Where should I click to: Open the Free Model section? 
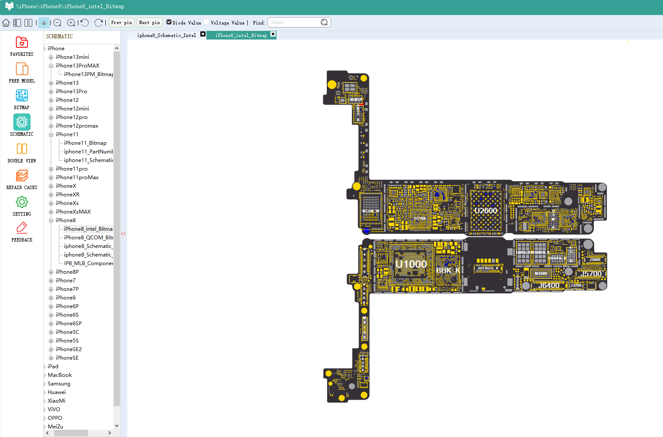[x=22, y=73]
